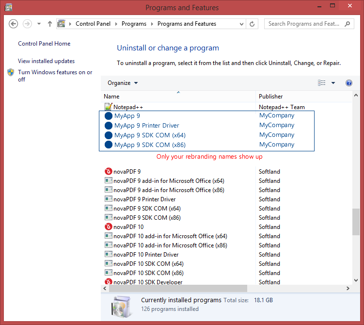Viewport: 364px width, 325px height.
Task: Open the Organize dropdown menu
Action: 123,83
